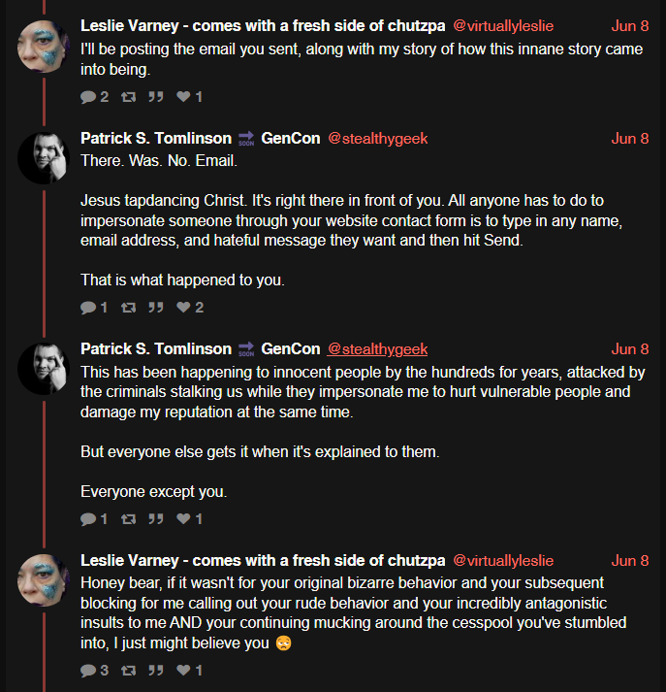666x692 pixels.
Task: Quote the "Everyone except you" post
Action: [x=156, y=518]
